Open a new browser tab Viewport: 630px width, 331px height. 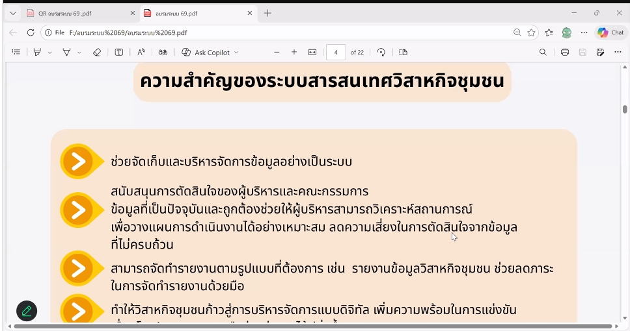(x=267, y=13)
